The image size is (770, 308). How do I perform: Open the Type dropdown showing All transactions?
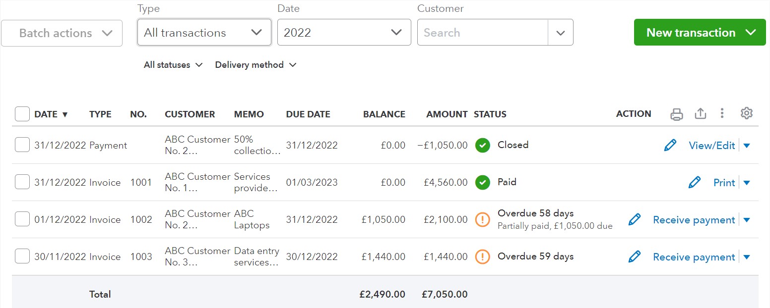coord(204,33)
